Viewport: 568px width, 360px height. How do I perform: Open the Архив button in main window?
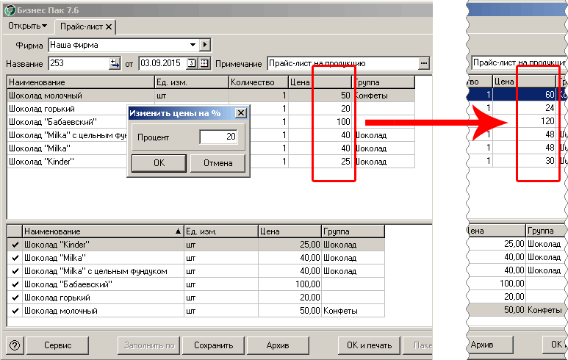pyautogui.click(x=278, y=345)
